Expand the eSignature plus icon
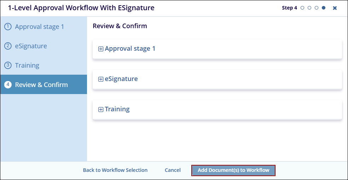This screenshot has height=180, width=348. (101, 79)
